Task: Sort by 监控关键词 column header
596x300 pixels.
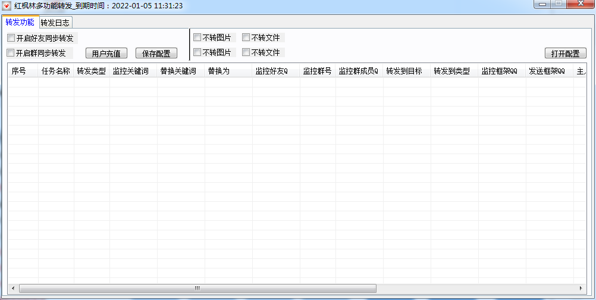Action: coord(131,71)
